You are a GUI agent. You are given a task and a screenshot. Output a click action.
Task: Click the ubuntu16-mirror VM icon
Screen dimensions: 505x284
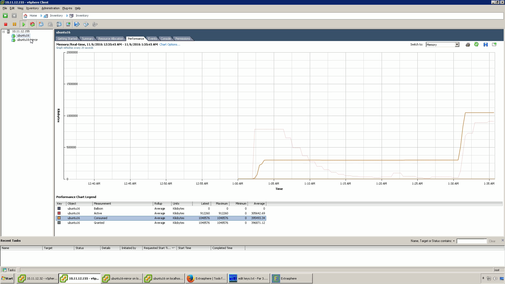pos(13,40)
